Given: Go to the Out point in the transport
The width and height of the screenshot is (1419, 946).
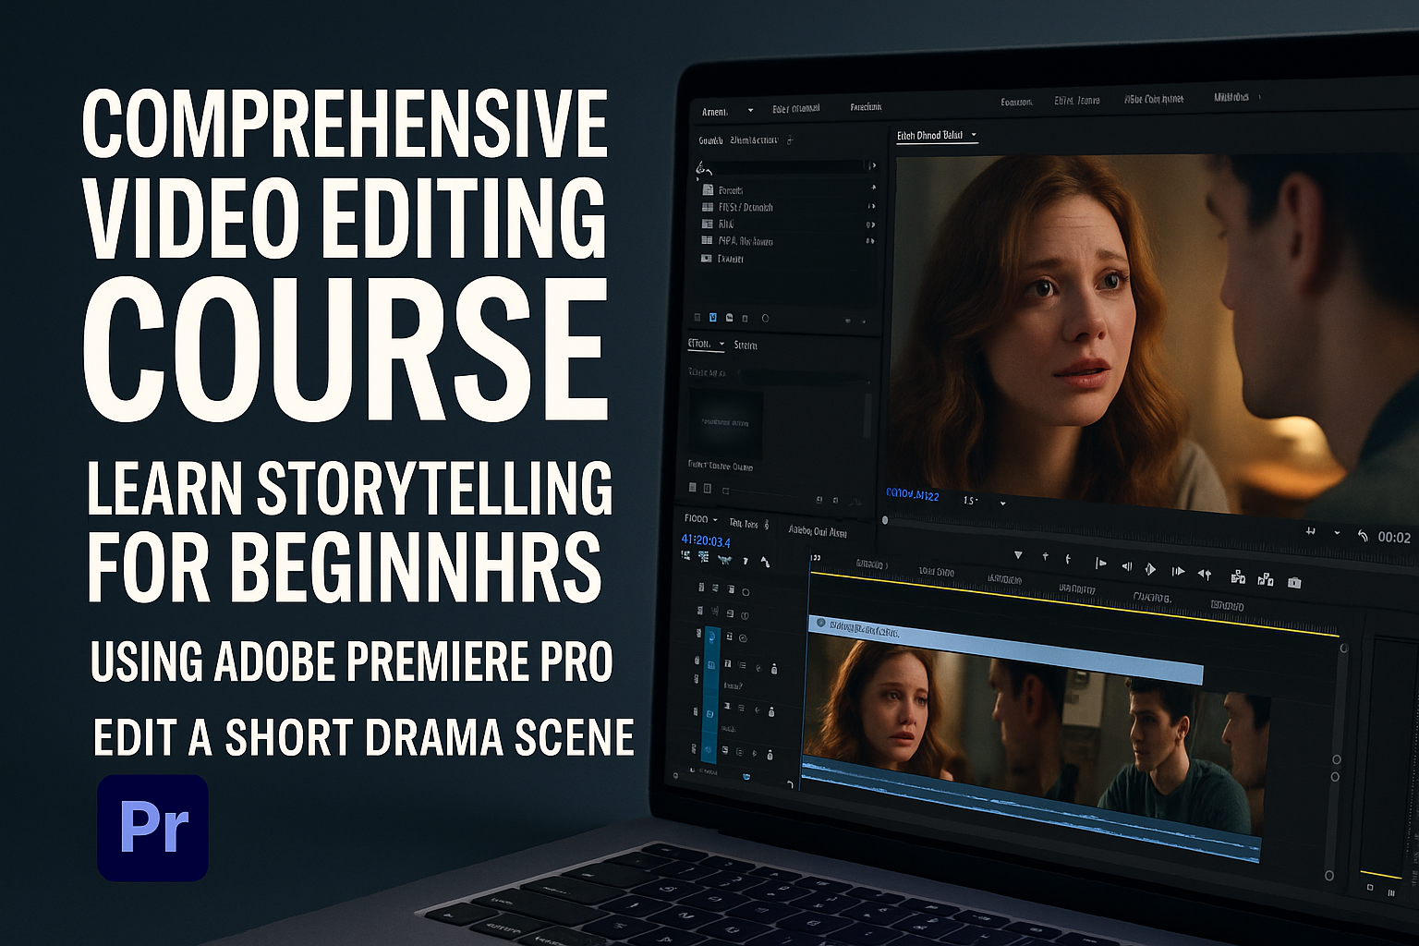Looking at the screenshot, I should [x=1205, y=574].
